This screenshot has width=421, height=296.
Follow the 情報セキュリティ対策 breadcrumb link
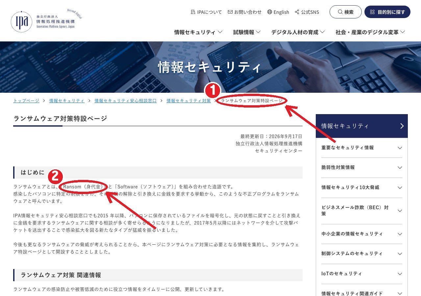[x=189, y=101]
